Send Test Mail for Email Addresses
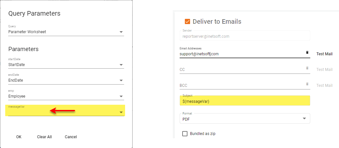The width and height of the screenshot is (339, 148). pyautogui.click(x=324, y=54)
